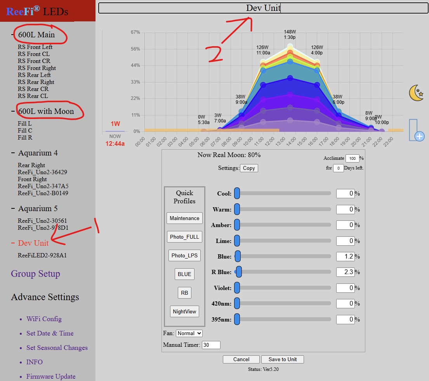Click the Save to Unit button
The width and height of the screenshot is (429, 381).
(x=282, y=359)
